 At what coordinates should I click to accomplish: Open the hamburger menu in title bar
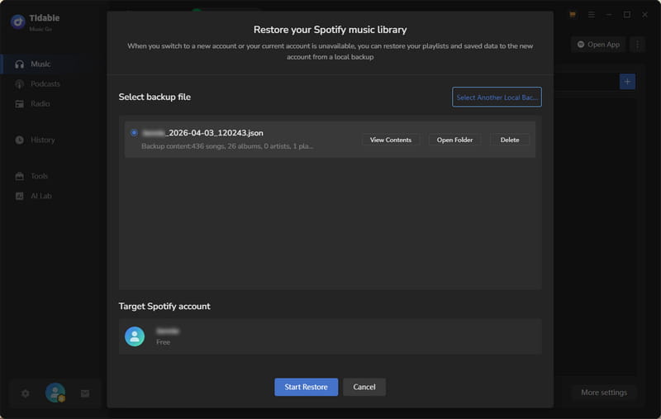coord(592,14)
